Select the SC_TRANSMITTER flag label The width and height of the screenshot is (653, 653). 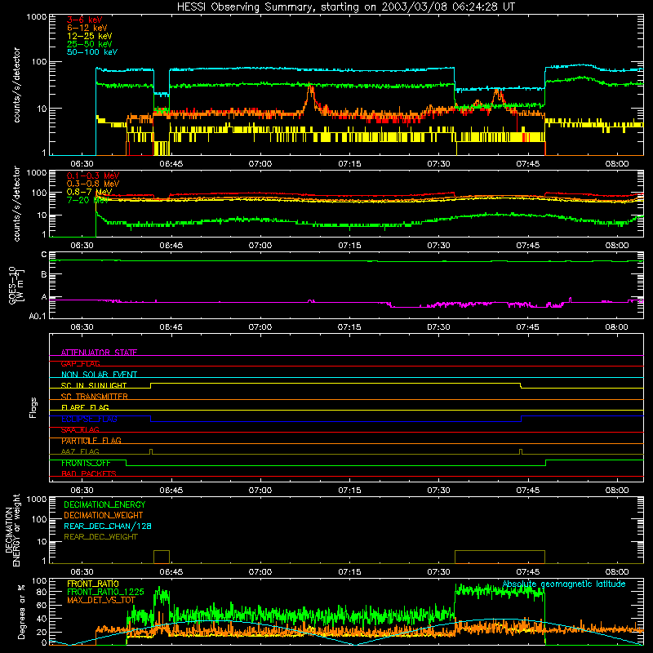(94, 397)
